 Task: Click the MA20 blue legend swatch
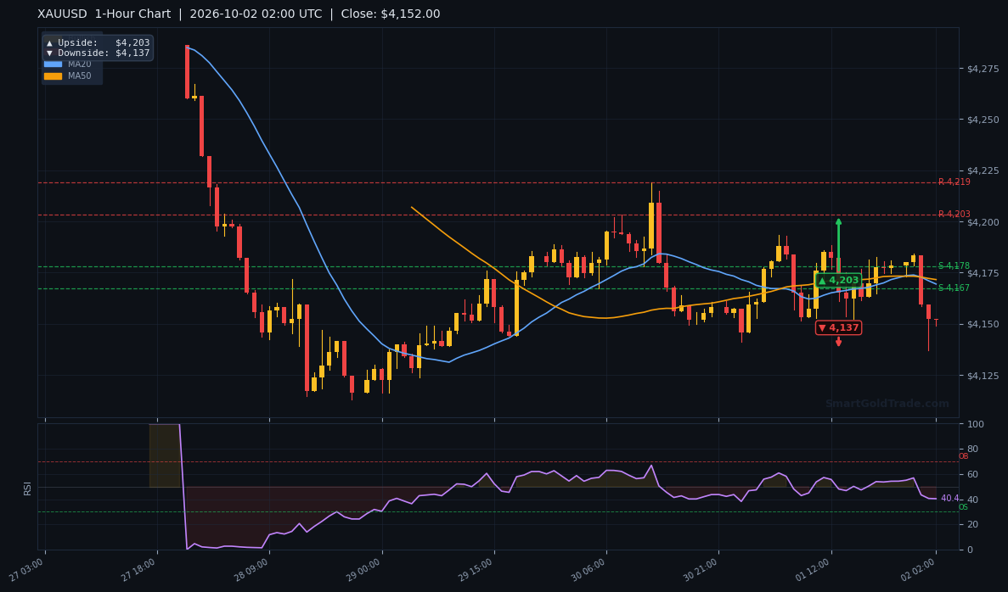(x=53, y=64)
